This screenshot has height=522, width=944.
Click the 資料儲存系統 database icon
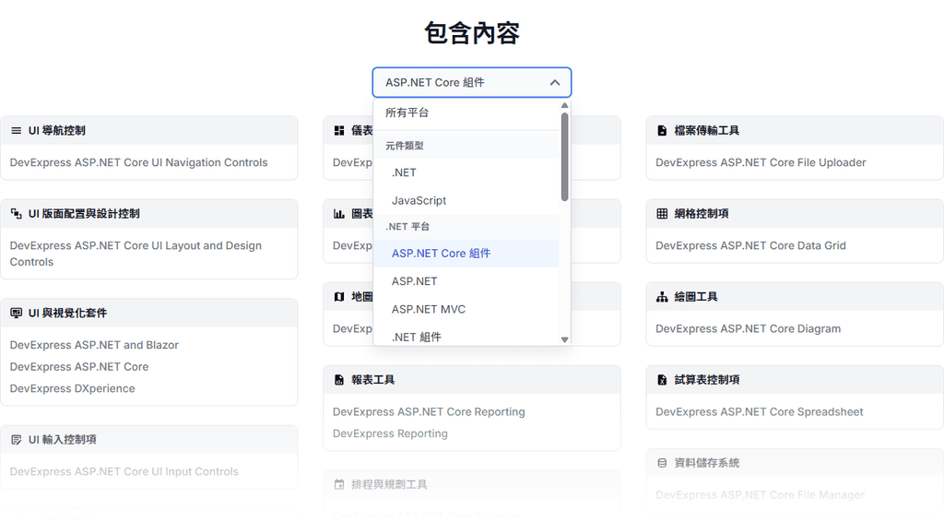tap(662, 463)
